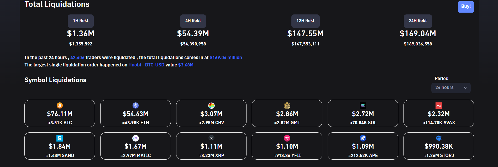Viewport: 498px width, 167px height.
Task: Click the $54.43M ETH liquidation value
Action: 135,114
